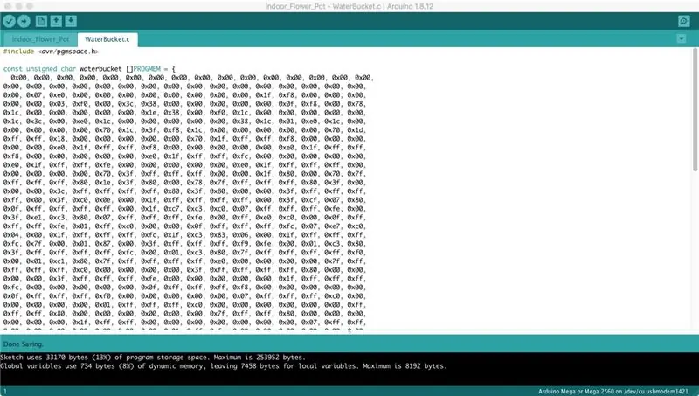Open a sketch using the up-arrow icon
The height and width of the screenshot is (396, 699).
56,21
